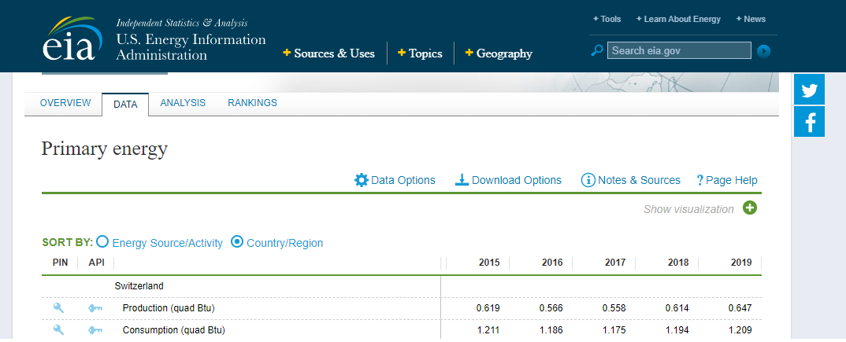Image resolution: width=846 pixels, height=342 pixels.
Task: Click the EIA logo
Action: (x=69, y=42)
